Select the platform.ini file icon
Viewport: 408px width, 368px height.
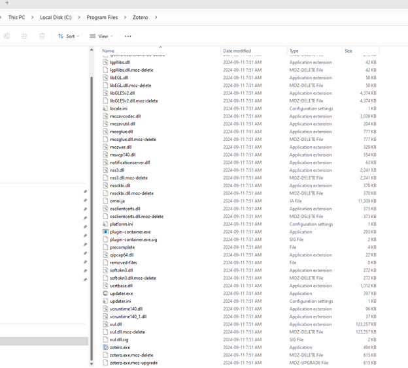coord(105,224)
